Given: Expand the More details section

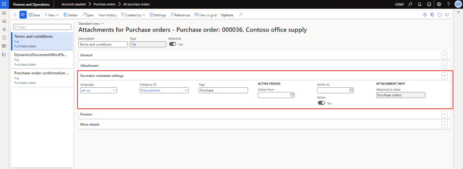Looking at the screenshot, I should (x=444, y=124).
